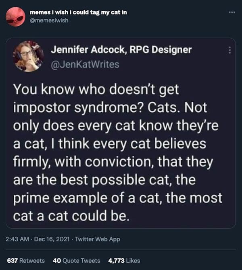Image resolution: width=242 pixels, height=270 pixels.
Task: Open Jennifer Adcock's profile picture
Action: pyautogui.click(x=28, y=56)
